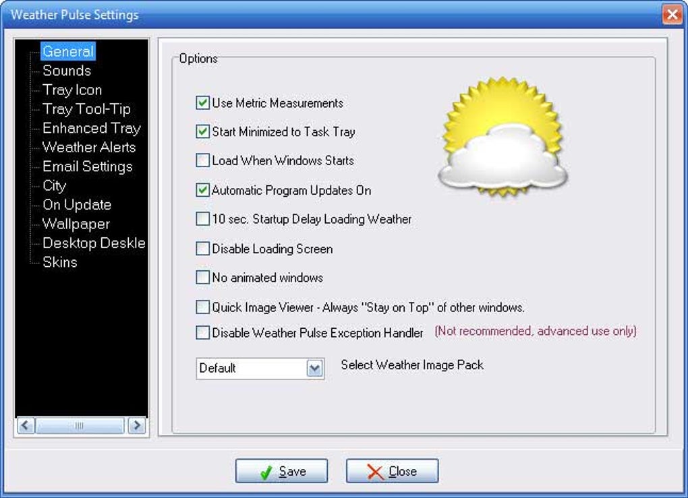Go to Wallpaper settings
This screenshot has height=498, width=688.
pyautogui.click(x=76, y=224)
